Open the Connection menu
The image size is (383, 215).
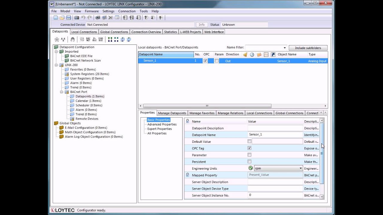coord(127,11)
